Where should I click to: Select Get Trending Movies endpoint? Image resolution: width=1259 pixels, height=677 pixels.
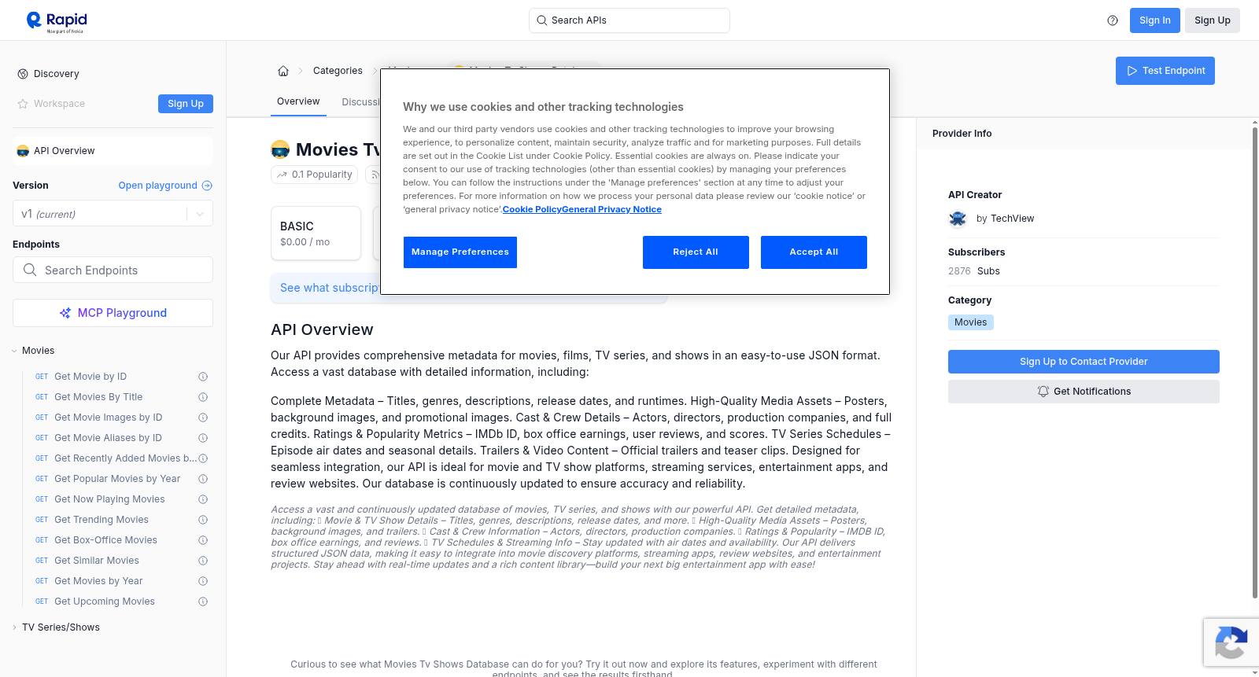[x=102, y=520]
